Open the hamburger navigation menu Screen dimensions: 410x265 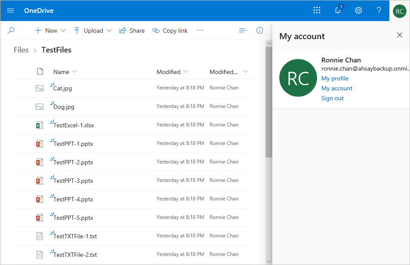pos(10,11)
